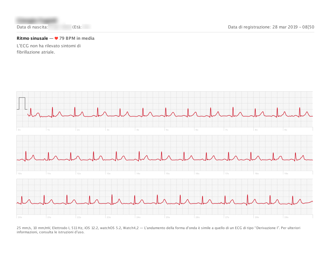Click the "26s" time marker
Image resolution: width=331 pixels, height=256 pixels.
click(x=197, y=217)
